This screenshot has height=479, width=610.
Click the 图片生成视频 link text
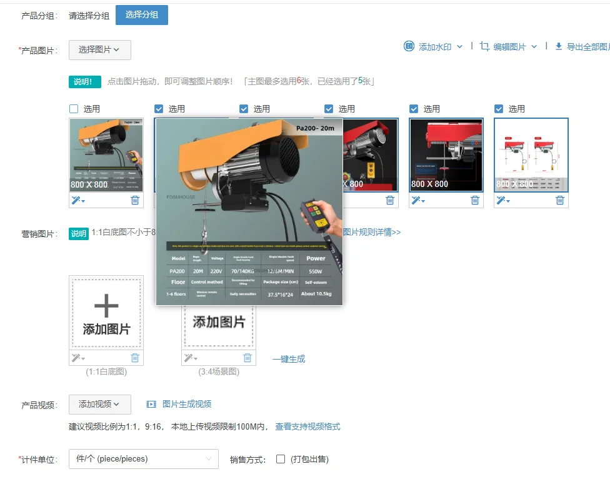pyautogui.click(x=187, y=405)
